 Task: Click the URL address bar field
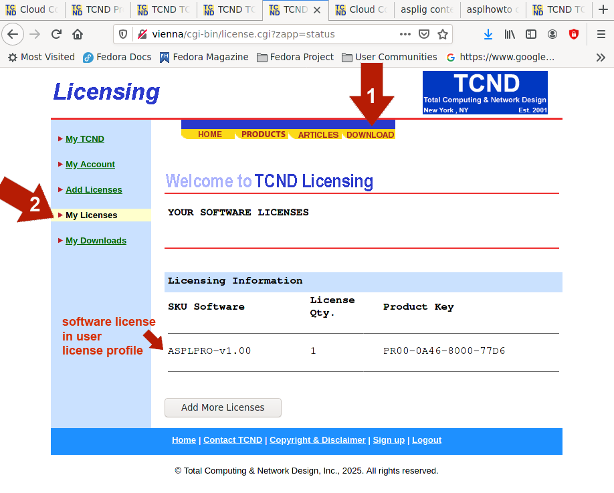268,34
